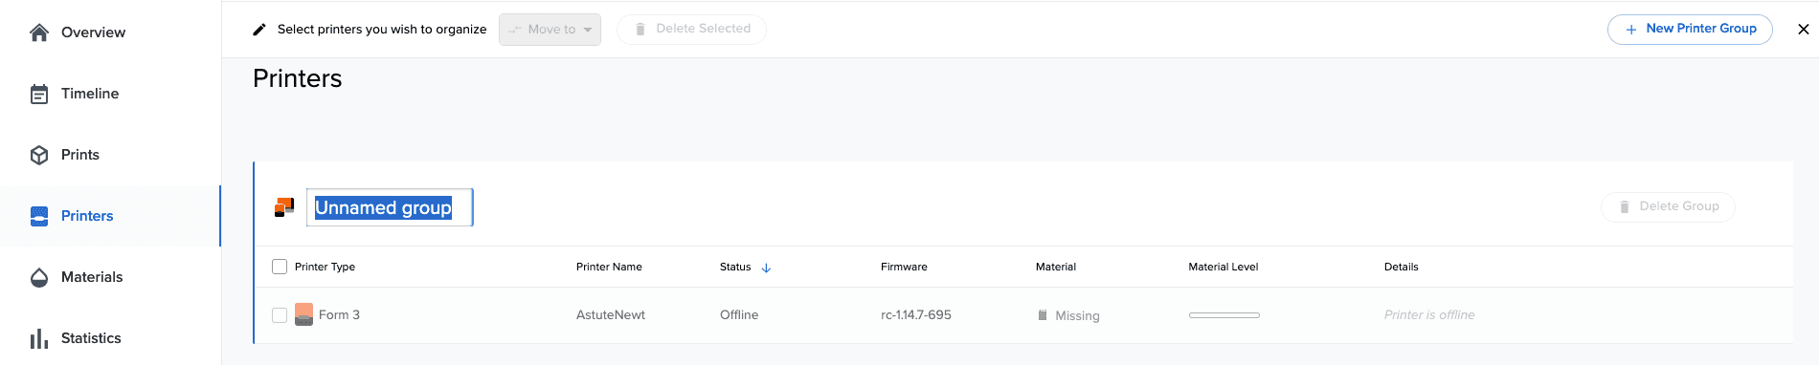
Task: Click the Timeline calendar icon
Action: point(39,94)
